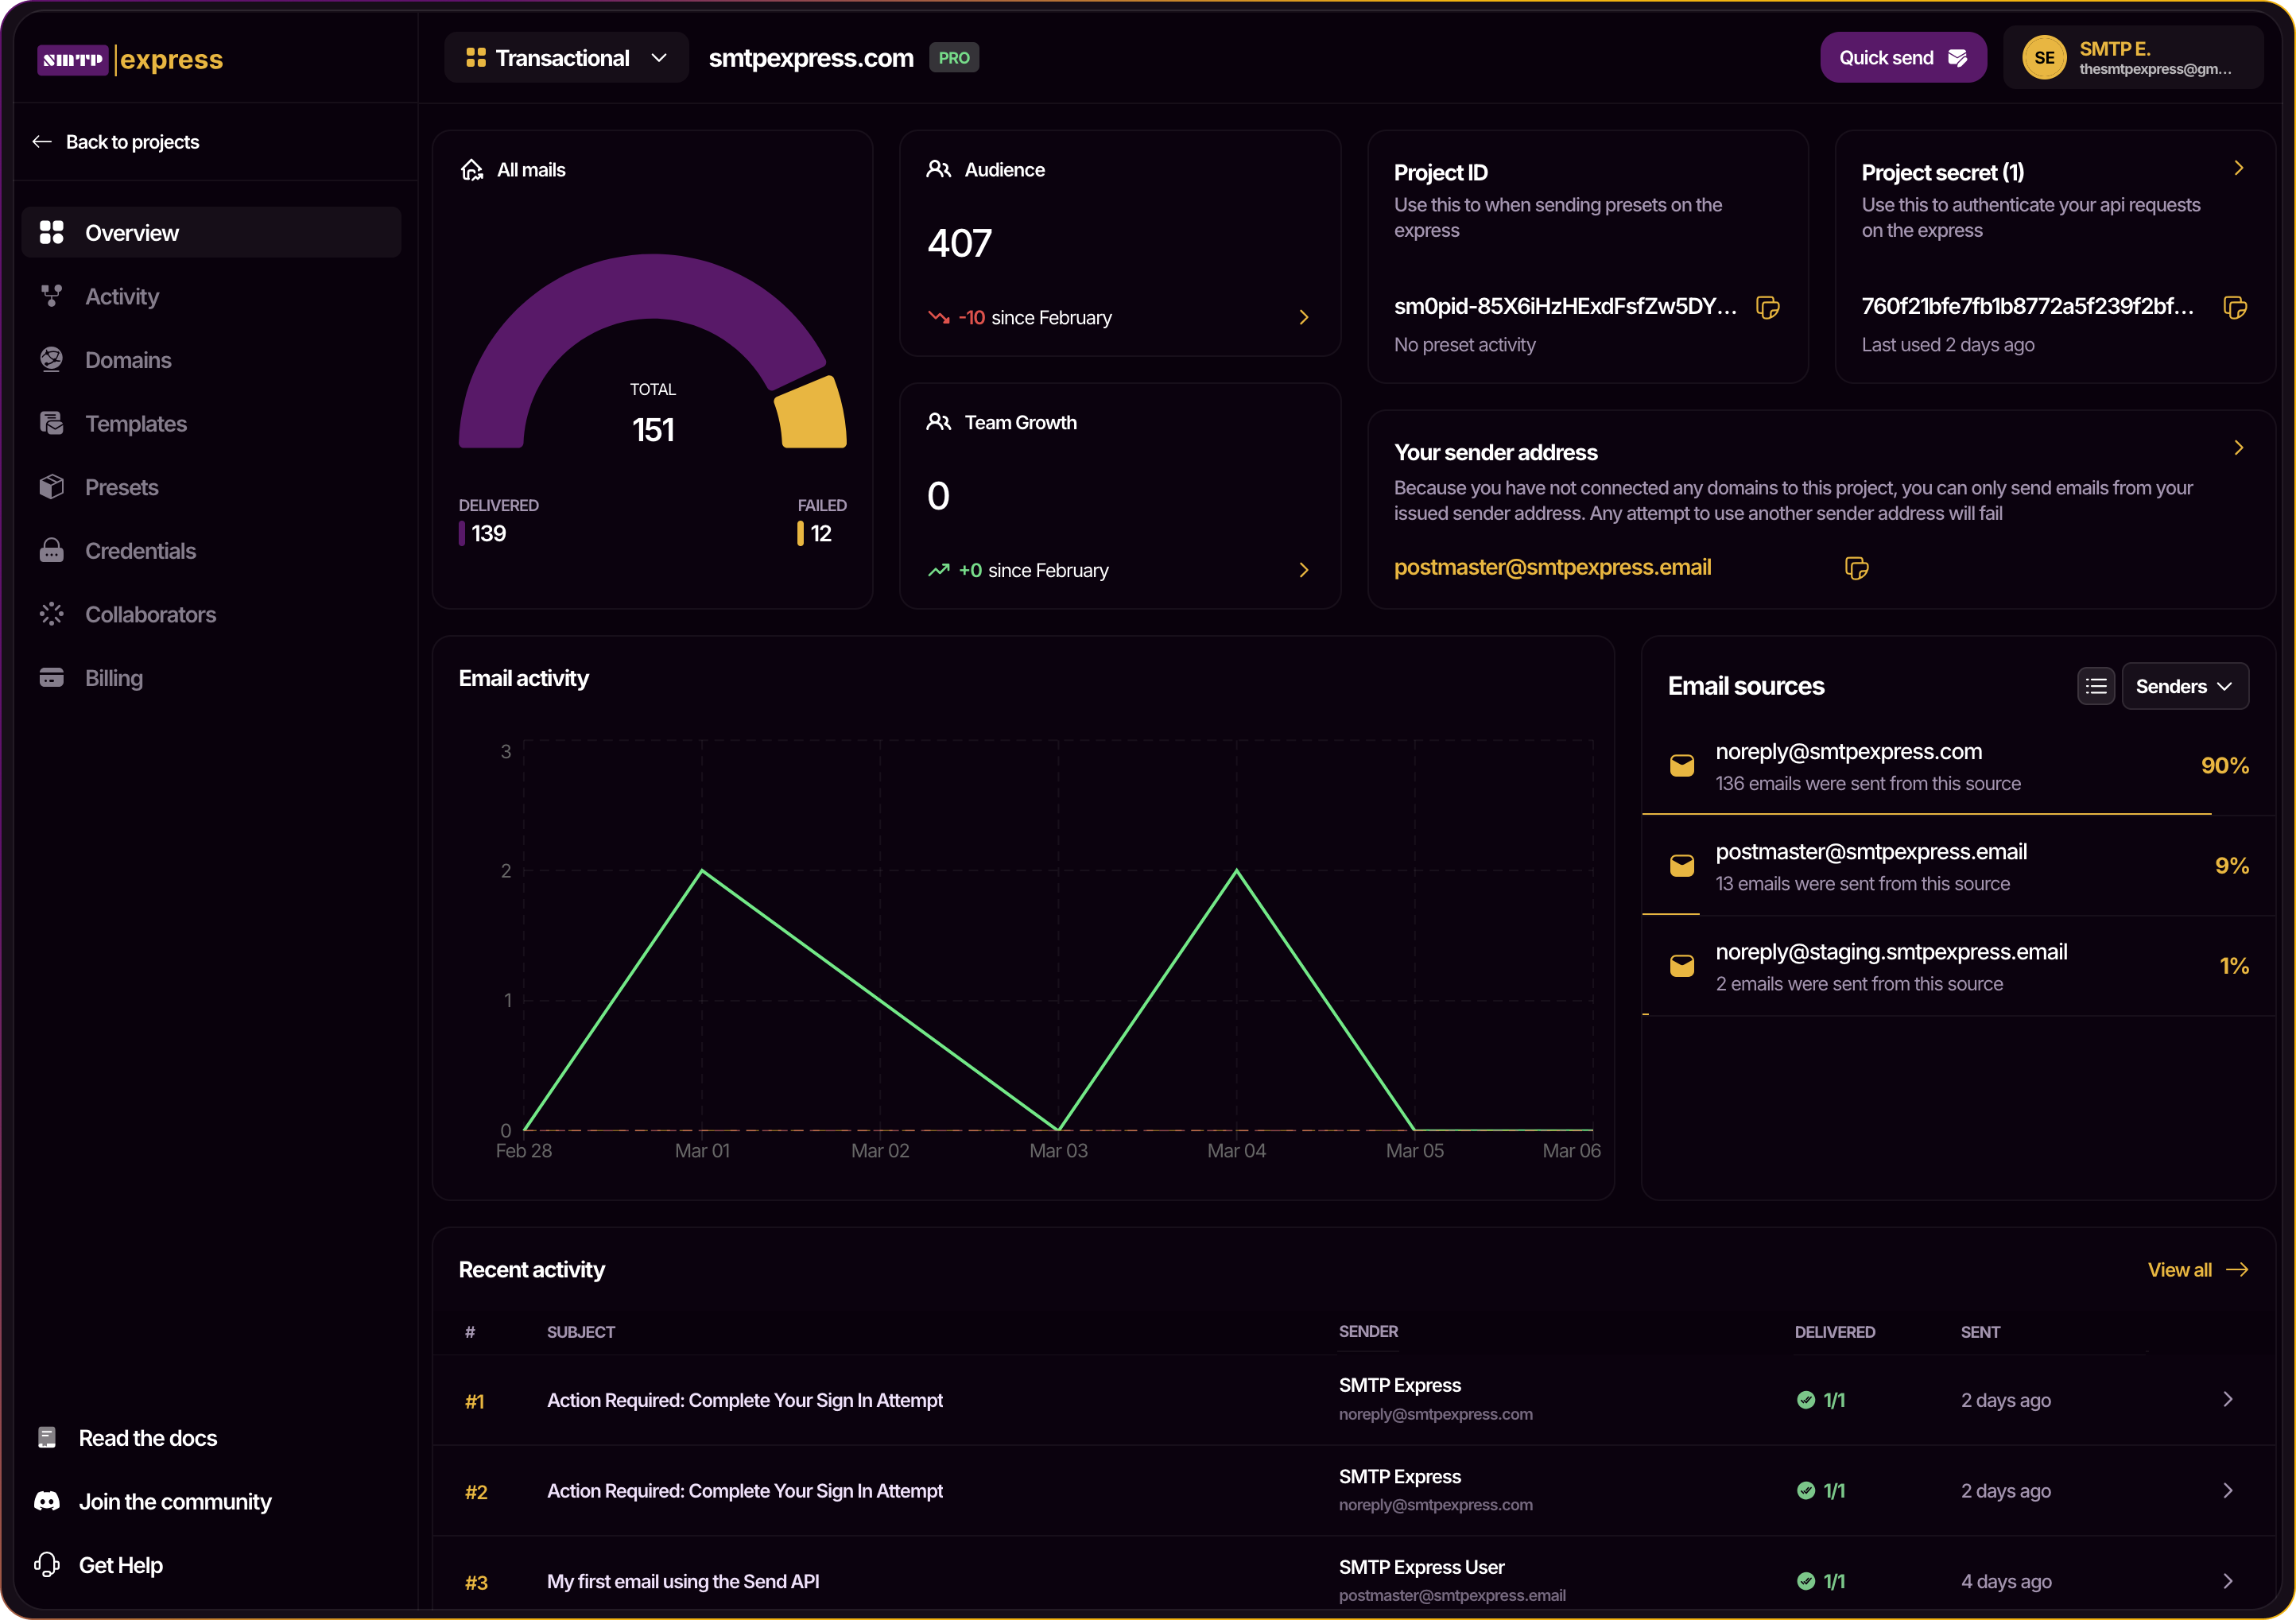Click the Read the docs document icon
The height and width of the screenshot is (1620, 2296).
(x=47, y=1437)
